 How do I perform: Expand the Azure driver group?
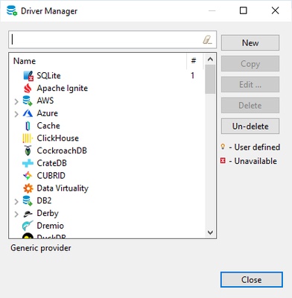(16, 114)
